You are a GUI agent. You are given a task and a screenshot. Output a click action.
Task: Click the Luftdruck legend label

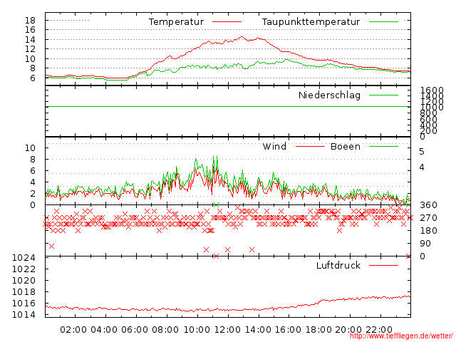click(x=338, y=265)
